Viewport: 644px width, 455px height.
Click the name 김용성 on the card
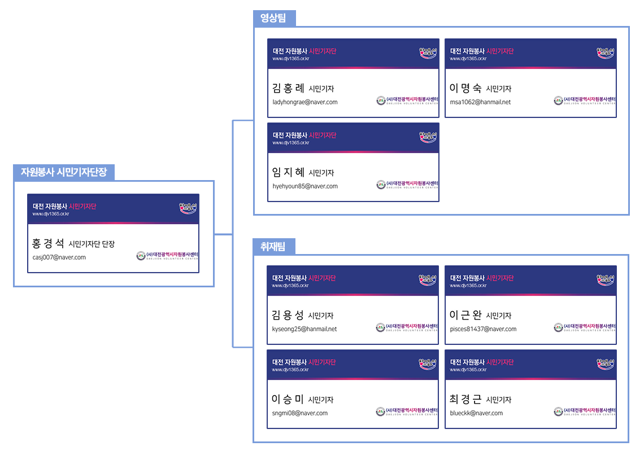click(x=288, y=314)
